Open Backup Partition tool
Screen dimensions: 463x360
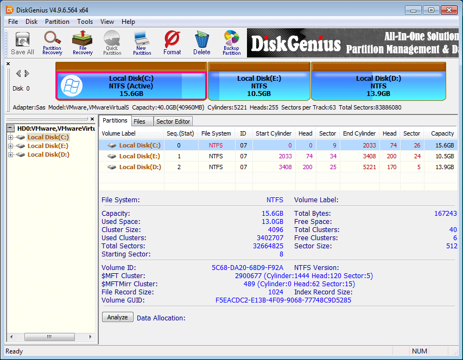coord(231,43)
